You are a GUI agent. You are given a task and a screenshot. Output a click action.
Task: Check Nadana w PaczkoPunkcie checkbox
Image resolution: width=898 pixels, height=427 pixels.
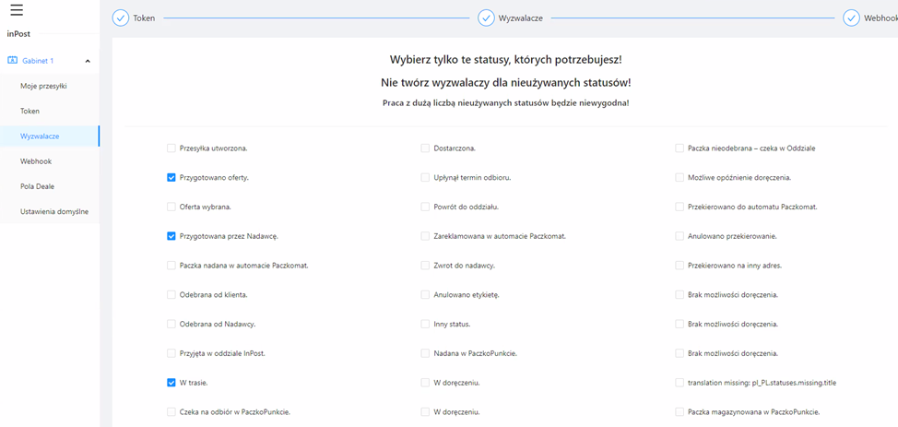tap(425, 353)
